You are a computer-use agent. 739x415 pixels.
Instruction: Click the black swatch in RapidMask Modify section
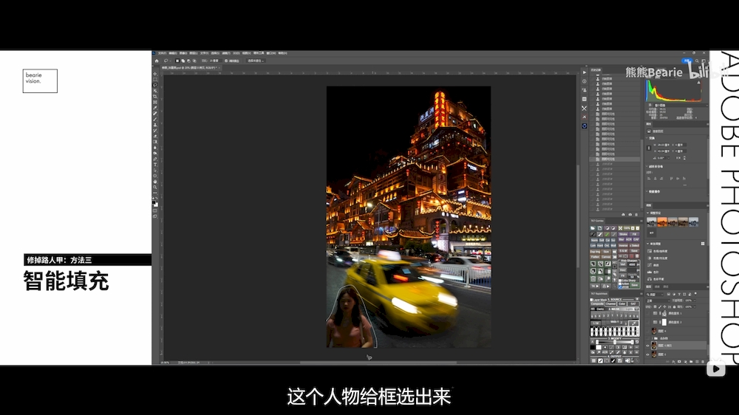tap(593, 347)
